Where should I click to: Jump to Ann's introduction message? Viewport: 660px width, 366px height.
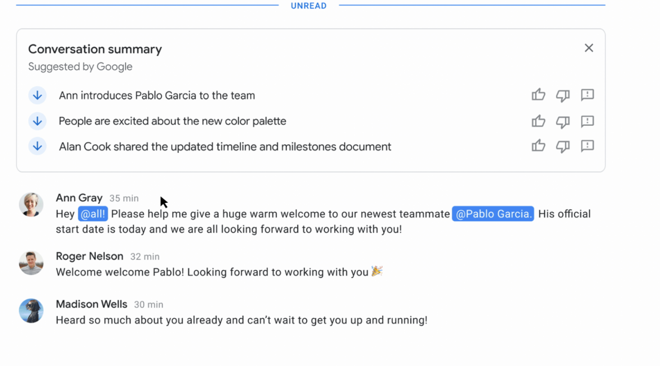37,95
